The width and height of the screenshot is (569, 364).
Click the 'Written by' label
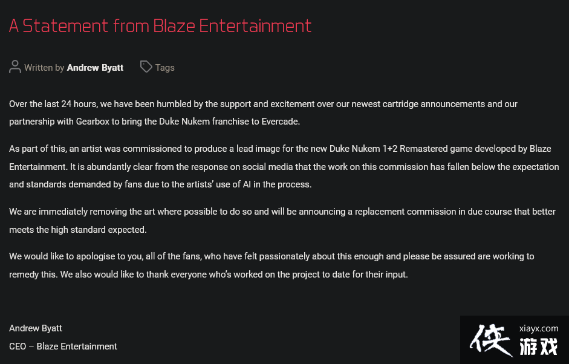pyautogui.click(x=44, y=68)
